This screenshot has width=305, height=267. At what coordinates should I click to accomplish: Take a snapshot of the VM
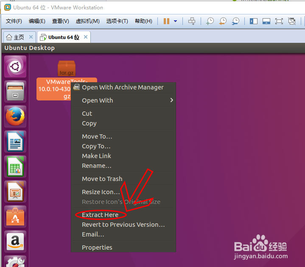tap(210, 21)
